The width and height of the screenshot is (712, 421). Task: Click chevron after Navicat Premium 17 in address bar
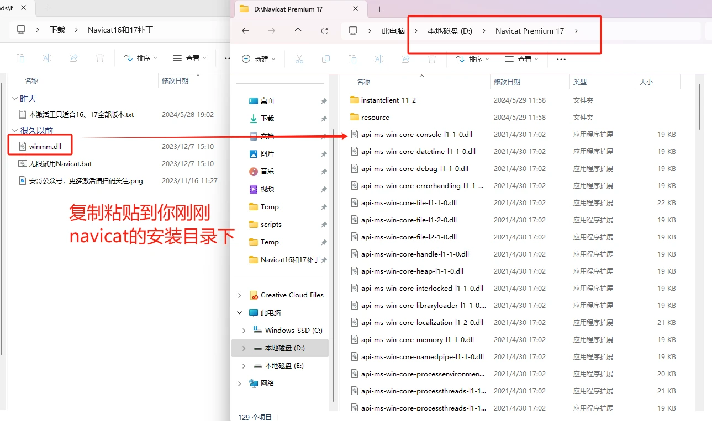(576, 31)
